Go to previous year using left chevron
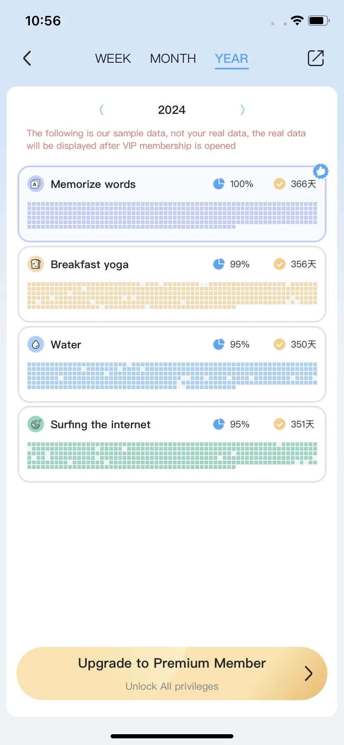Screen dimensions: 344x745 click(101, 110)
